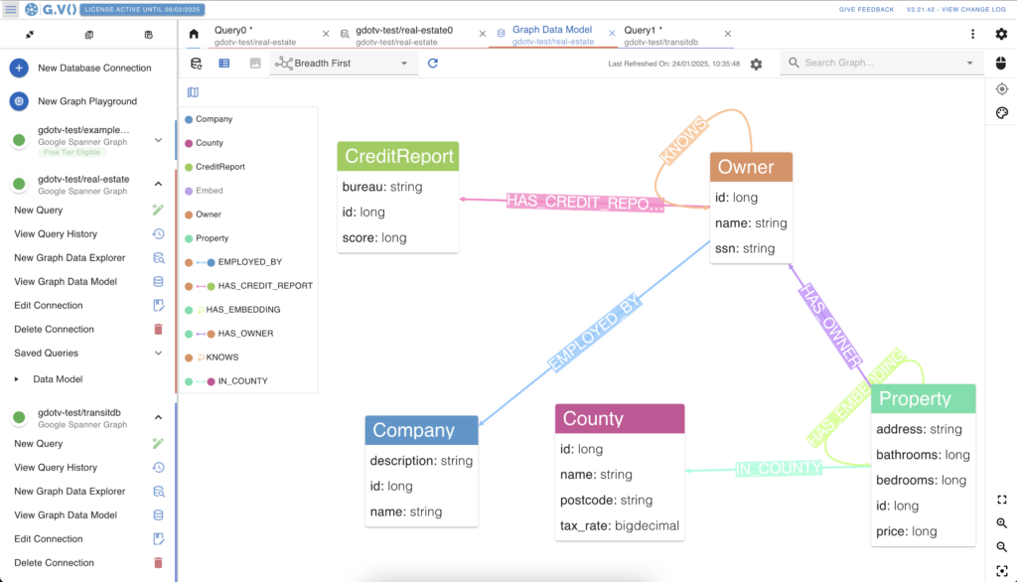
Task: Select the table view icon in the toolbar
Action: 223,62
